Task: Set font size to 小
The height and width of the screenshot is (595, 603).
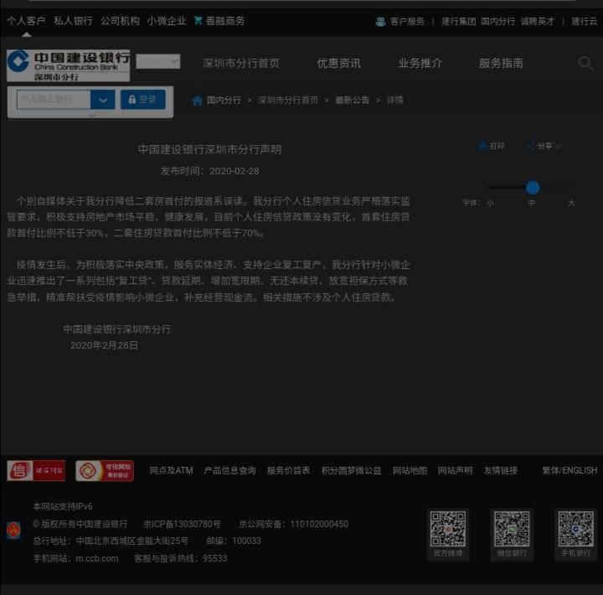Action: pyautogui.click(x=490, y=203)
